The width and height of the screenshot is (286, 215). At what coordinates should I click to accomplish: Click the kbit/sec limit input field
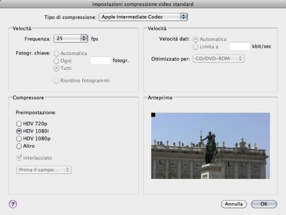tap(240, 46)
